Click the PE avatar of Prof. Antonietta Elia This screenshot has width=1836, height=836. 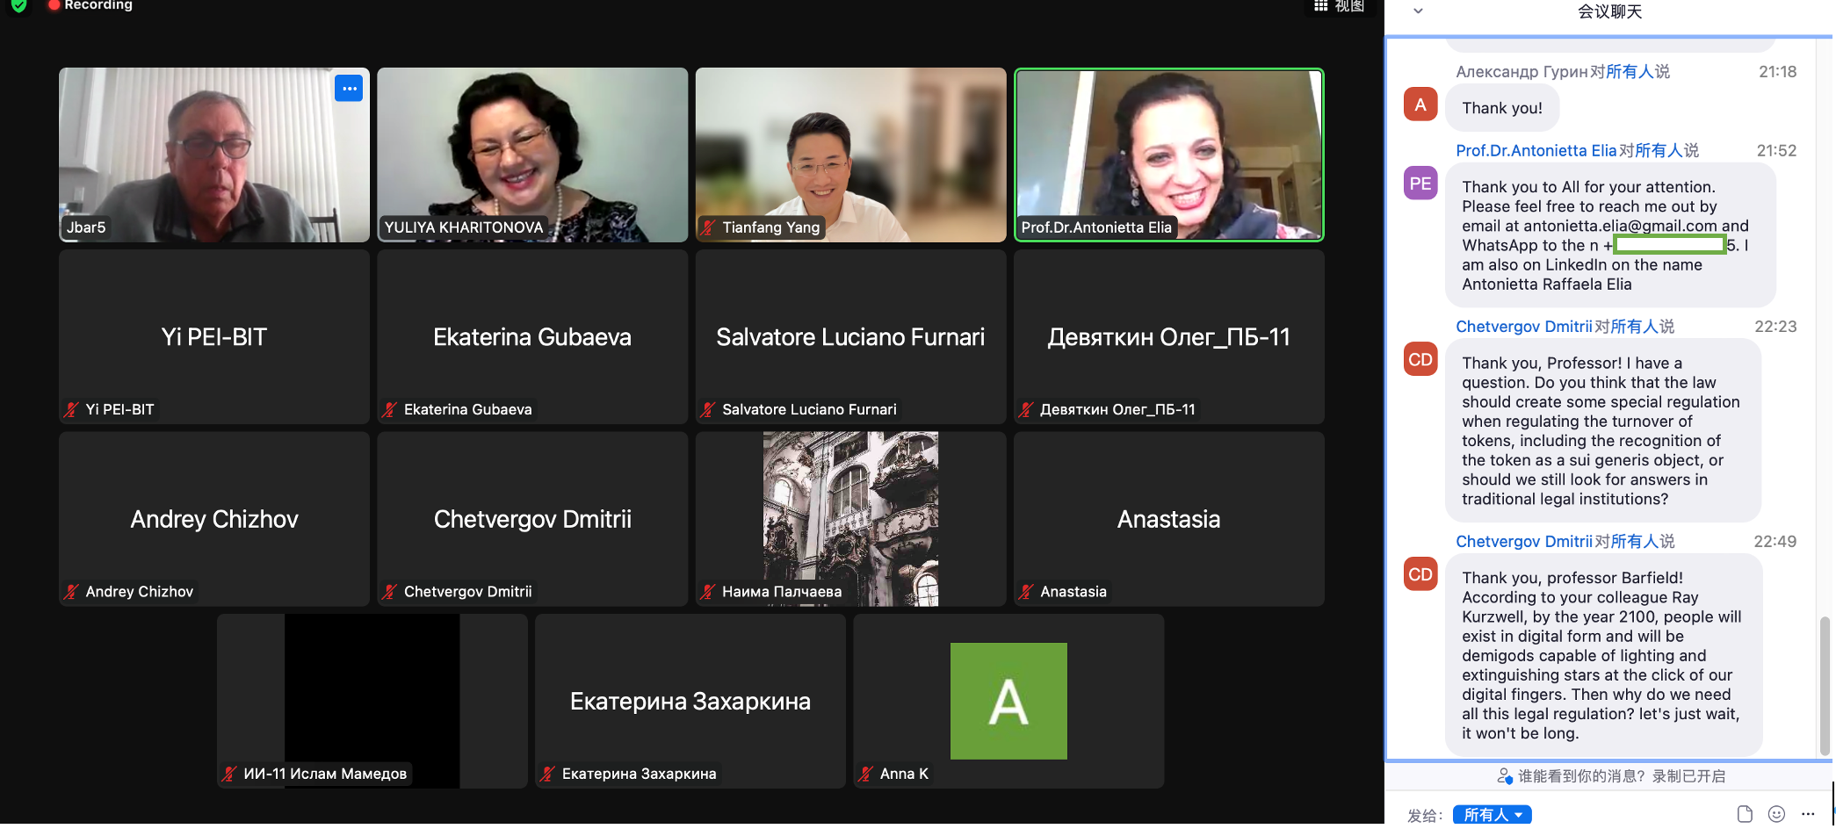[x=1420, y=184]
